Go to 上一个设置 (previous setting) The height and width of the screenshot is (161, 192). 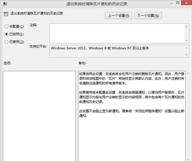coord(118,16)
